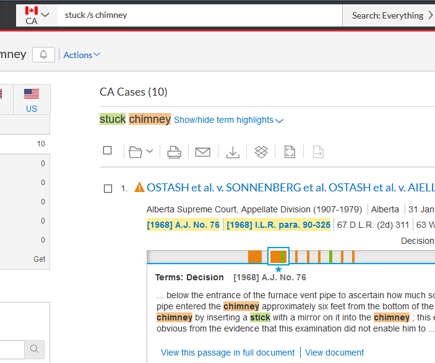
Task: Switch to the US jurisdiction tab
Action: 32,99
